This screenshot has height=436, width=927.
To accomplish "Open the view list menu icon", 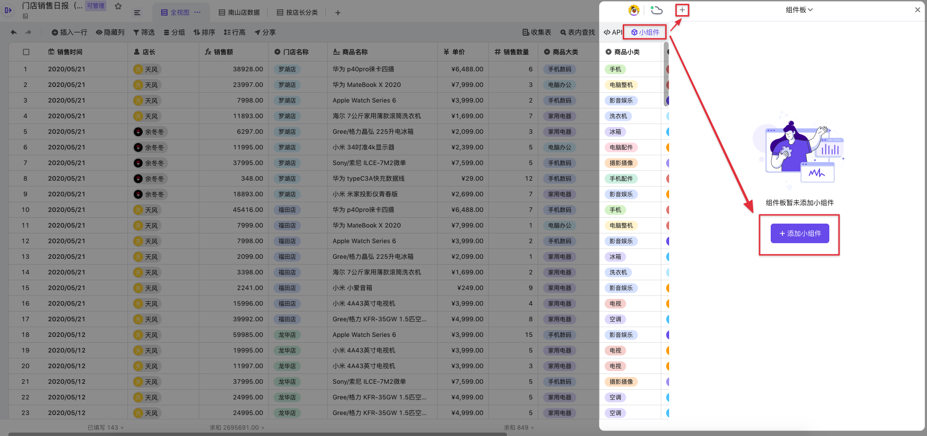I will tap(137, 13).
